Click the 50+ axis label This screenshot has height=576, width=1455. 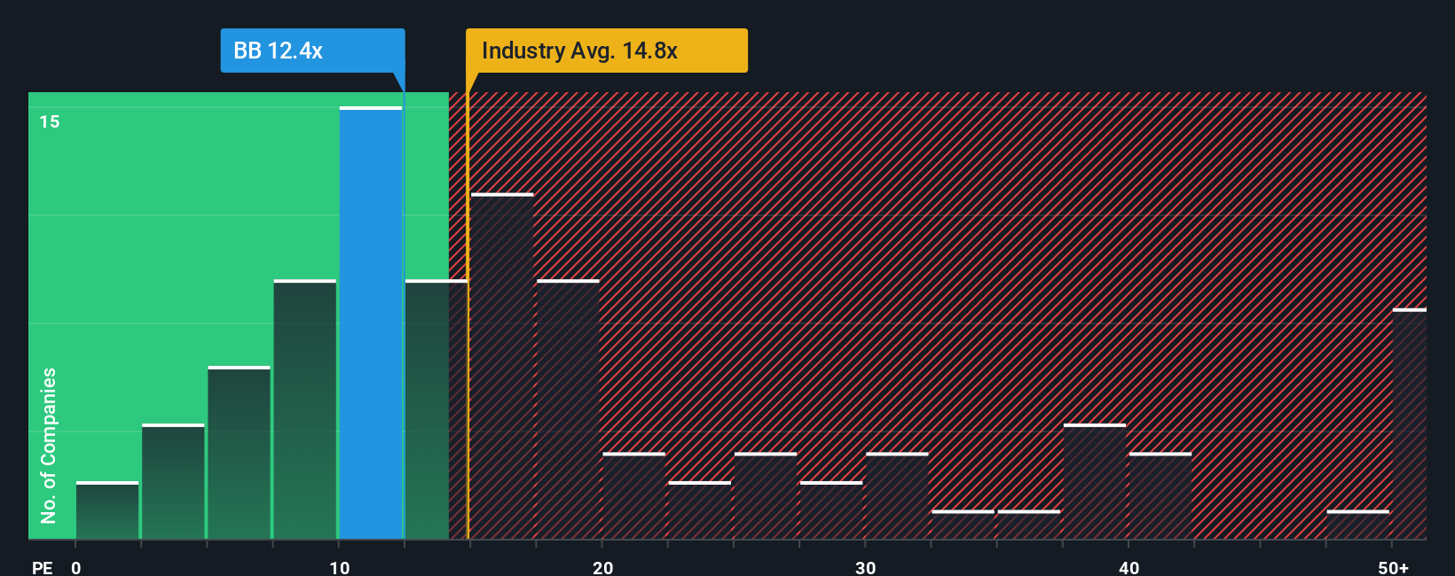1393,567
